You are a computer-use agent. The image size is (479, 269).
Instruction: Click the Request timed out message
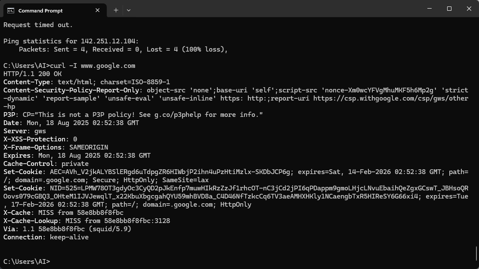click(x=38, y=25)
